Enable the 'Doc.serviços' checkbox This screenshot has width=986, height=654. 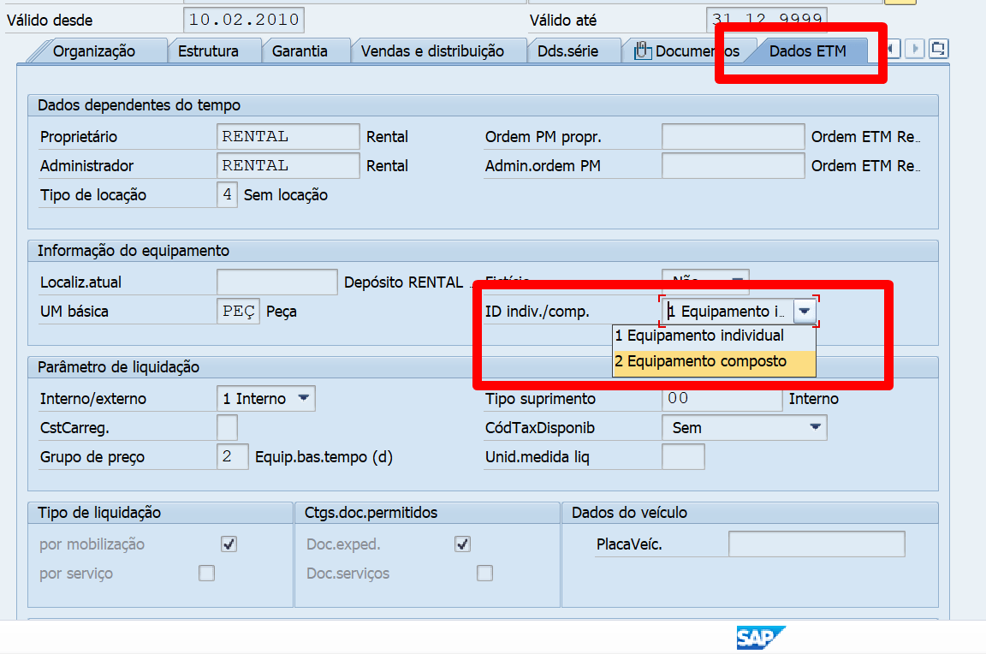click(x=484, y=574)
